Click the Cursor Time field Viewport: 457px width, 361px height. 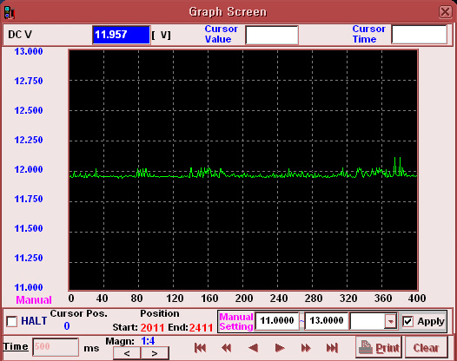click(419, 35)
